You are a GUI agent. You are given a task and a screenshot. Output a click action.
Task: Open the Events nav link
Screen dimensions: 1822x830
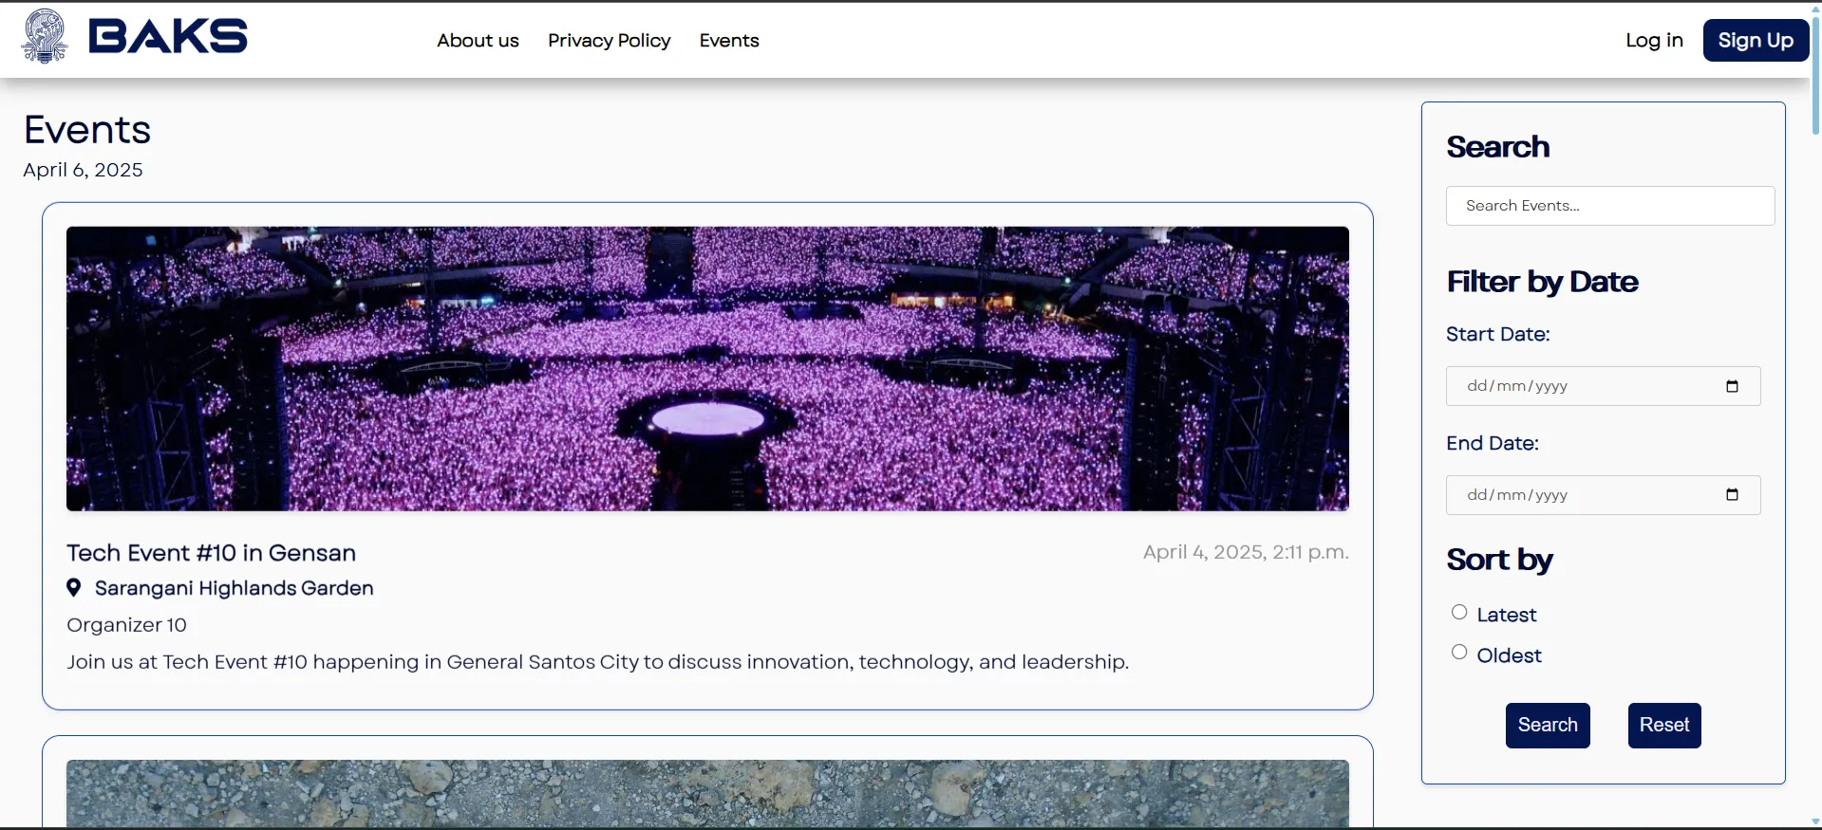pos(729,41)
